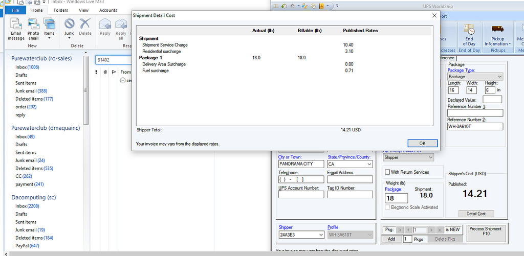Go to first package arrow button
The width and height of the screenshot is (524, 256).
400,229
